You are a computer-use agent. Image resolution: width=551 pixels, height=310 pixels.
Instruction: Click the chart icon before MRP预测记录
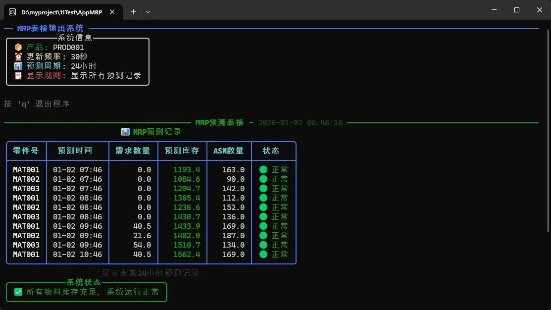[x=125, y=132]
